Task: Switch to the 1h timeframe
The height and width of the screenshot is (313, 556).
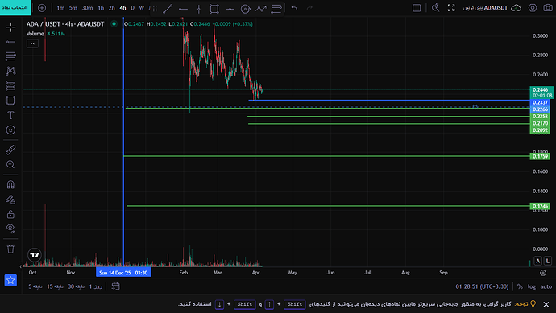Action: (x=101, y=8)
